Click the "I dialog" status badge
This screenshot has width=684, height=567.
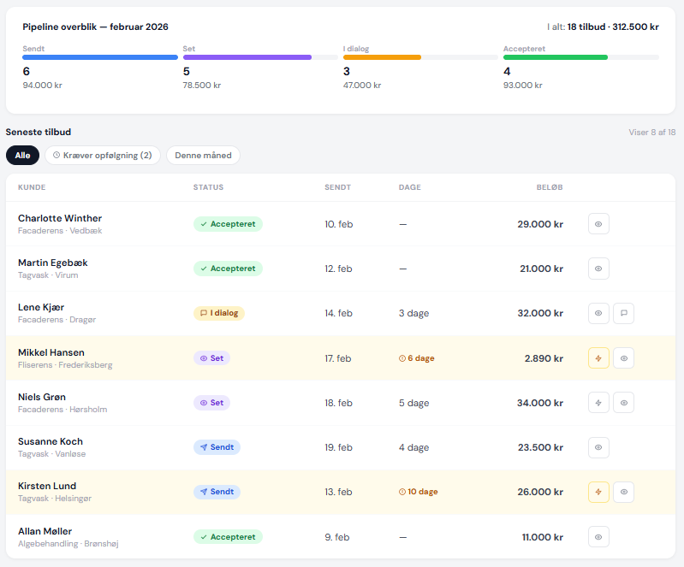coord(219,313)
